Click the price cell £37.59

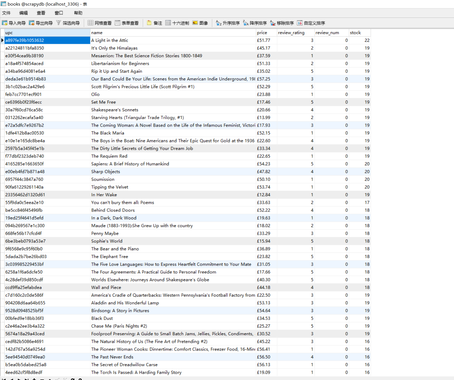coord(266,56)
